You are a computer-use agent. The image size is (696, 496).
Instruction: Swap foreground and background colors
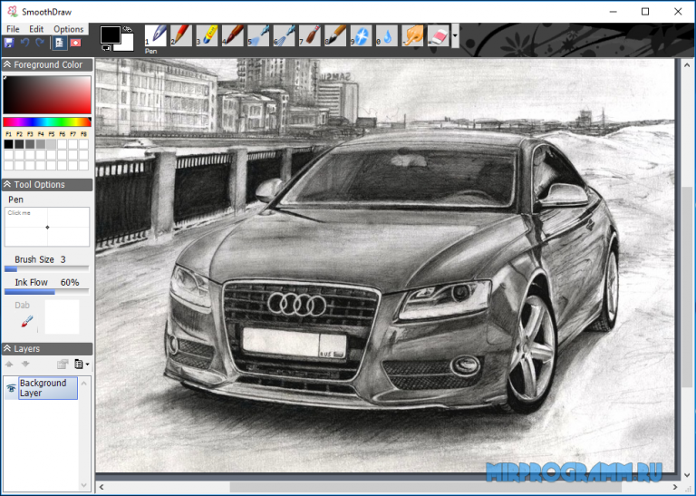[128, 29]
